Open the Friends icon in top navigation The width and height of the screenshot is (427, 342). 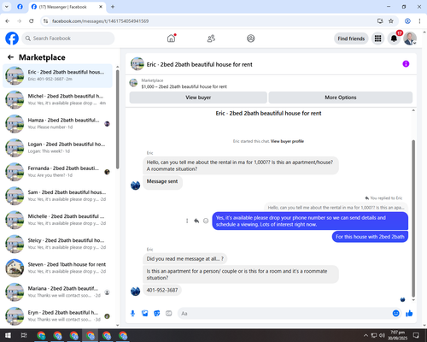[211, 38]
